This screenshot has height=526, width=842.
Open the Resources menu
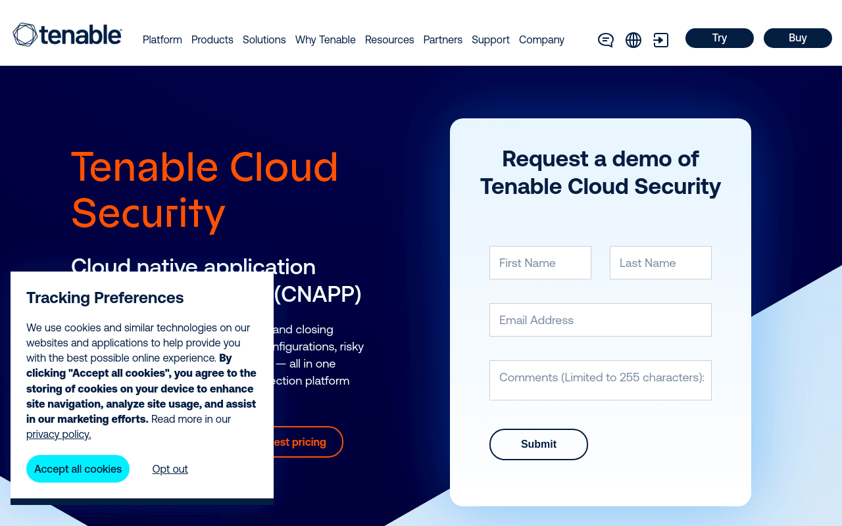pyautogui.click(x=389, y=39)
